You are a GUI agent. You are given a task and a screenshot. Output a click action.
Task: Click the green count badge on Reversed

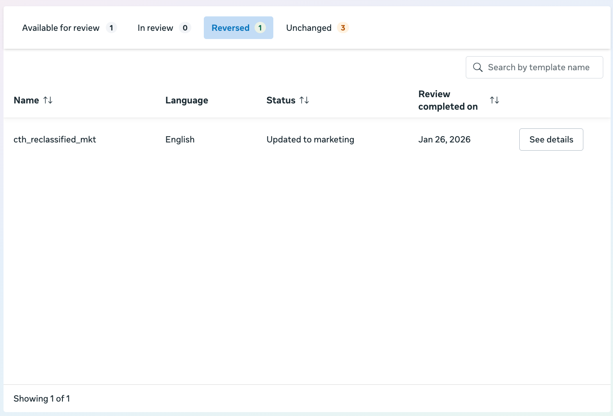pos(260,28)
